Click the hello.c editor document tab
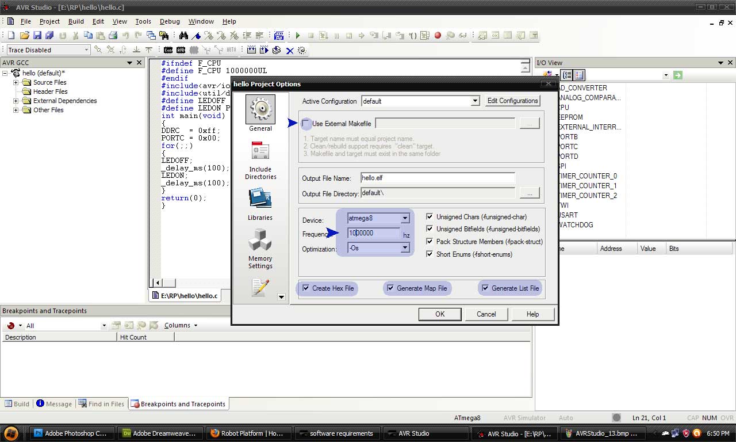Screen dimensions: 736x442 (x=185, y=296)
